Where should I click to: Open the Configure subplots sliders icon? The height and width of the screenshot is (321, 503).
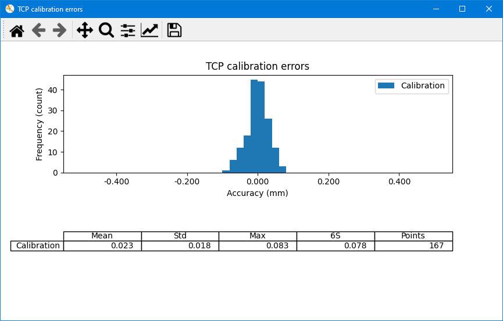128,31
